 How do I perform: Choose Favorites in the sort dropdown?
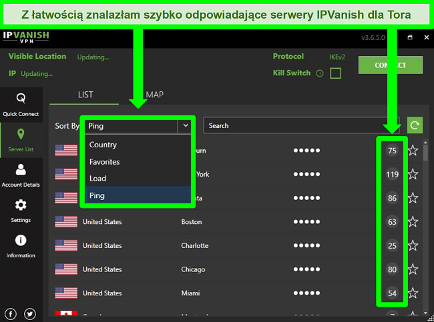138,162
